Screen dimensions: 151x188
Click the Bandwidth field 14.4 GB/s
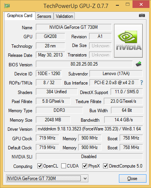(x=123, y=120)
